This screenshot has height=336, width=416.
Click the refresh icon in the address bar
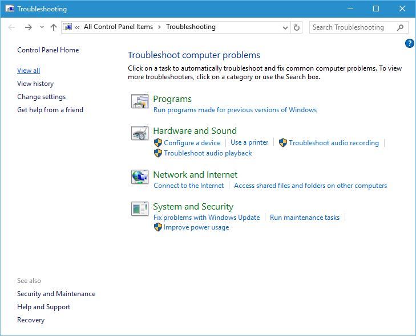point(297,27)
